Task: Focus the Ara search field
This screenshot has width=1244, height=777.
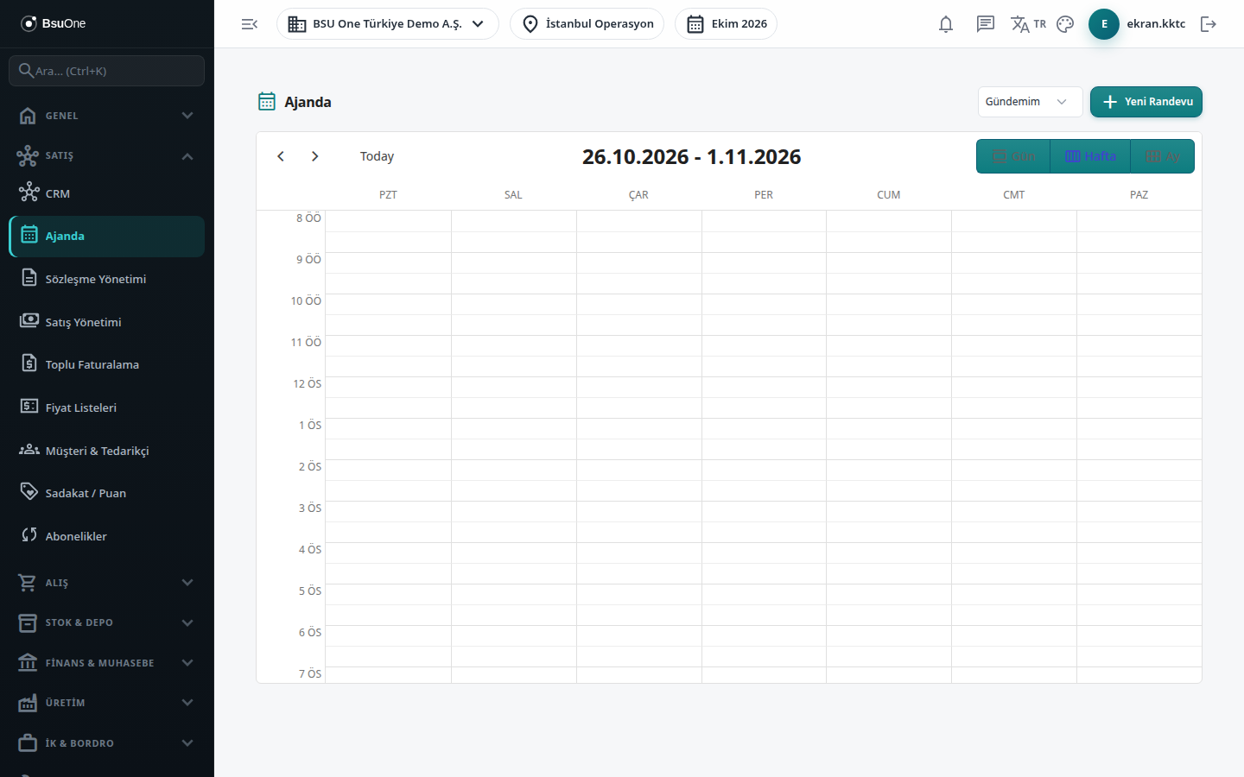Action: [107, 71]
